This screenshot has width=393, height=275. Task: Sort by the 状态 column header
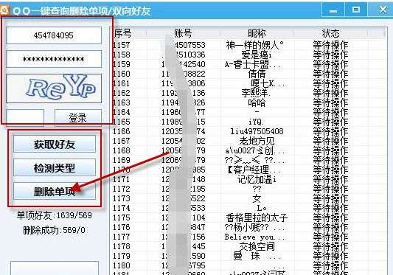(330, 33)
